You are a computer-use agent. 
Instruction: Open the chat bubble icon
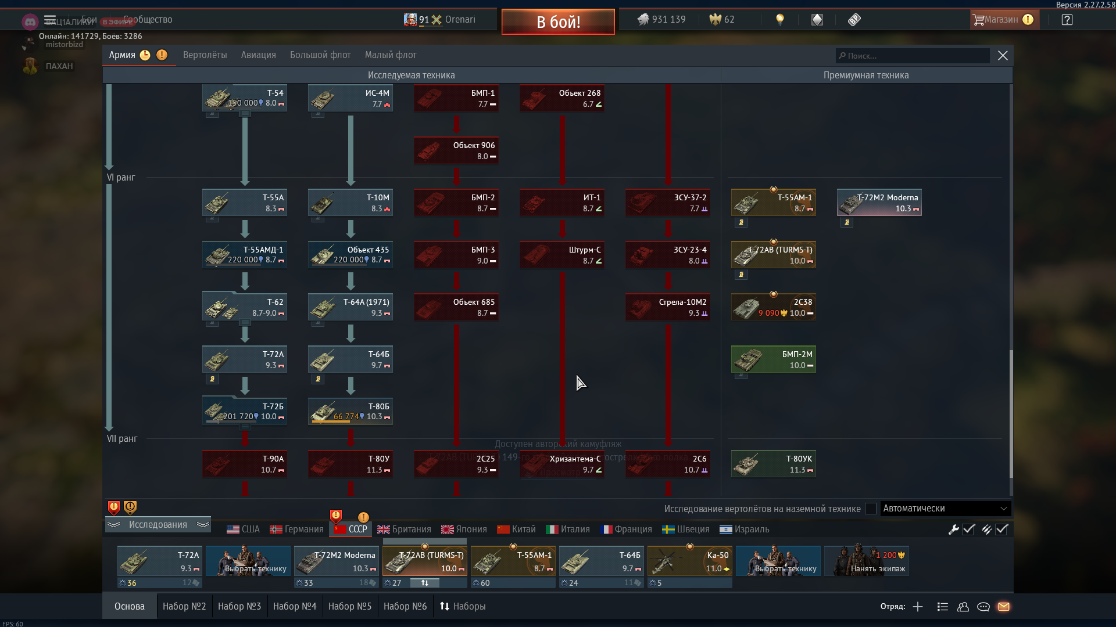coord(983,607)
